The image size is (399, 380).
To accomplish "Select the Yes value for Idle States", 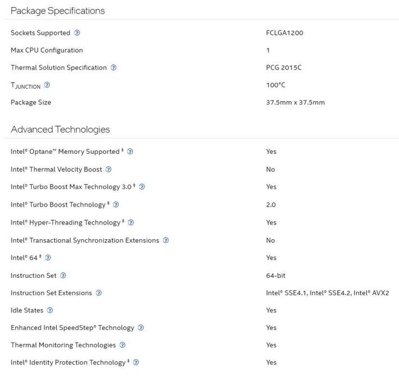I will 271,310.
